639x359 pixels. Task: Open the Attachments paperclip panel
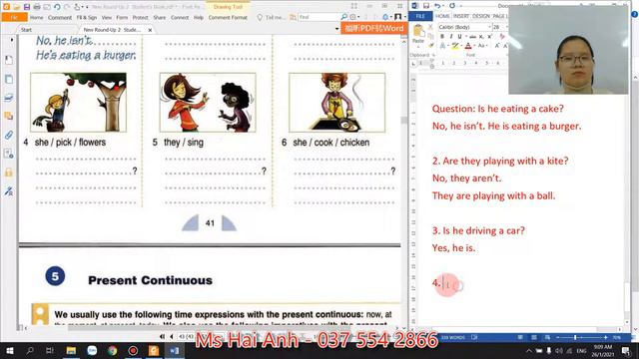coord(9,135)
